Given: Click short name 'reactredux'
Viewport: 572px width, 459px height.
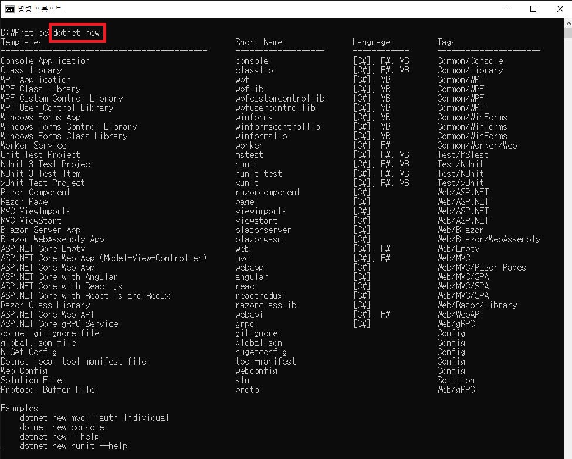Looking at the screenshot, I should tap(259, 296).
